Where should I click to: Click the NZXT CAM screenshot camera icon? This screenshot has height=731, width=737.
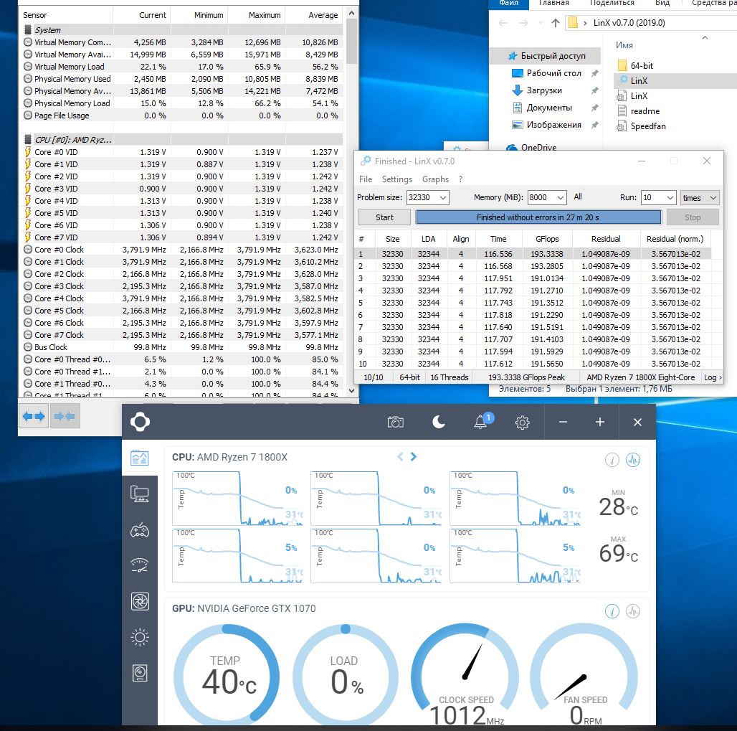pos(395,422)
